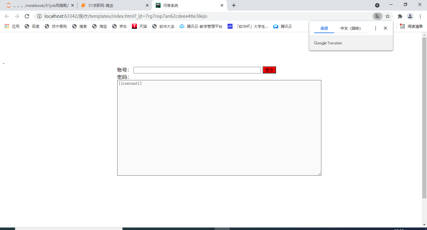This screenshot has width=427, height=230.
Task: Reload the current page
Action: point(27,16)
